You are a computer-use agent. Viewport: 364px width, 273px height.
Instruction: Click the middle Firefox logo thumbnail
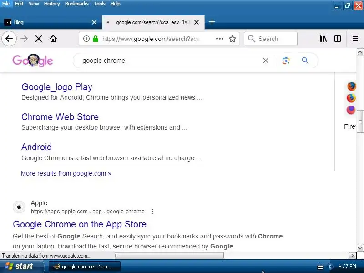point(351,98)
